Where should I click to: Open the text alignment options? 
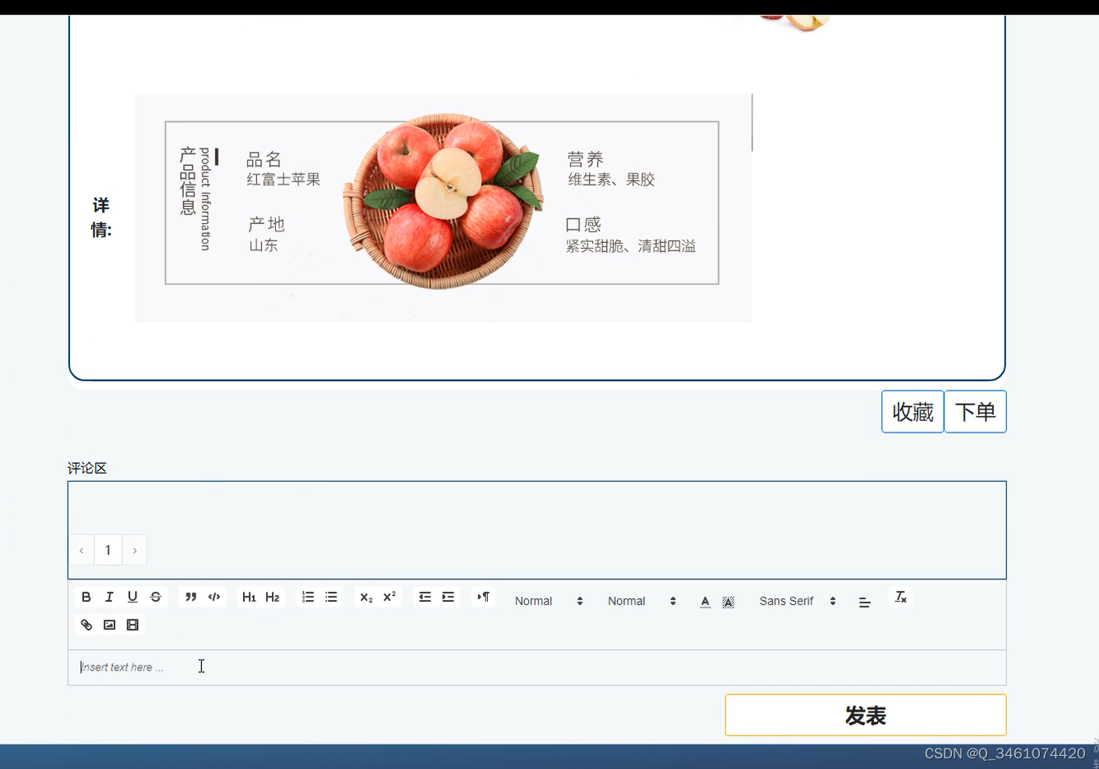(x=864, y=602)
